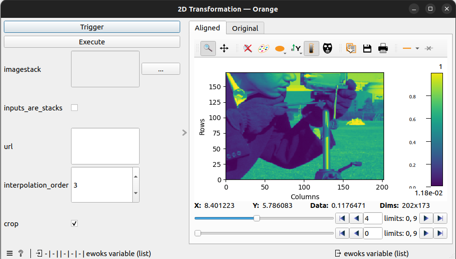Click the url text field
Image resolution: width=456 pixels, height=259 pixels.
(x=105, y=146)
